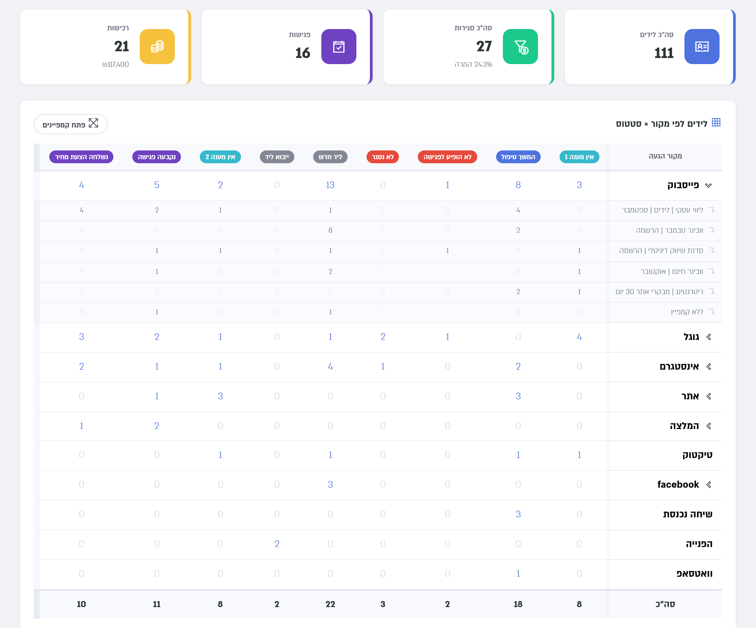The width and height of the screenshot is (756, 628).
Task: Click the green funnel icon for total closings
Action: [x=520, y=47]
